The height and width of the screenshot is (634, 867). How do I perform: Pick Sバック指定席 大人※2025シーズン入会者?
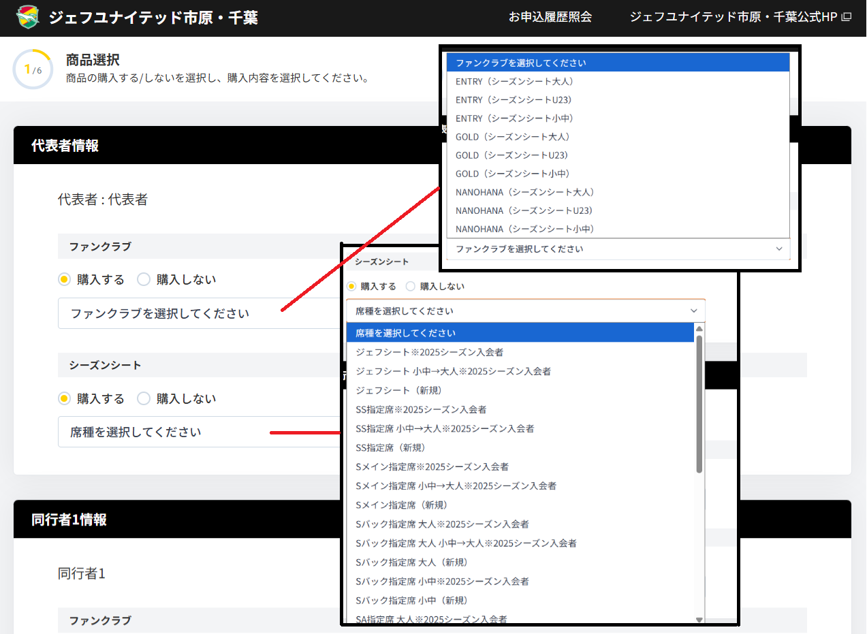point(520,524)
